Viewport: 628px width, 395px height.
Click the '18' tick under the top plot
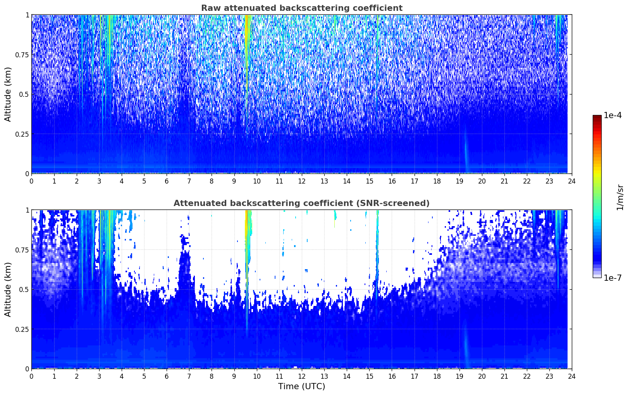click(x=437, y=181)
